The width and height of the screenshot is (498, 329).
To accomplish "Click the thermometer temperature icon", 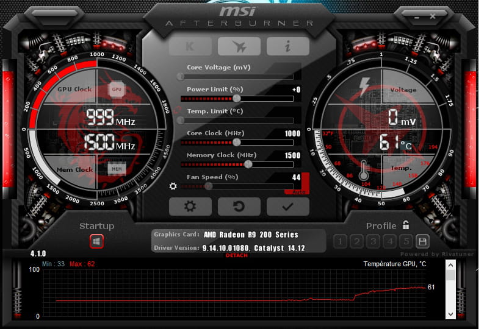I will (x=364, y=170).
